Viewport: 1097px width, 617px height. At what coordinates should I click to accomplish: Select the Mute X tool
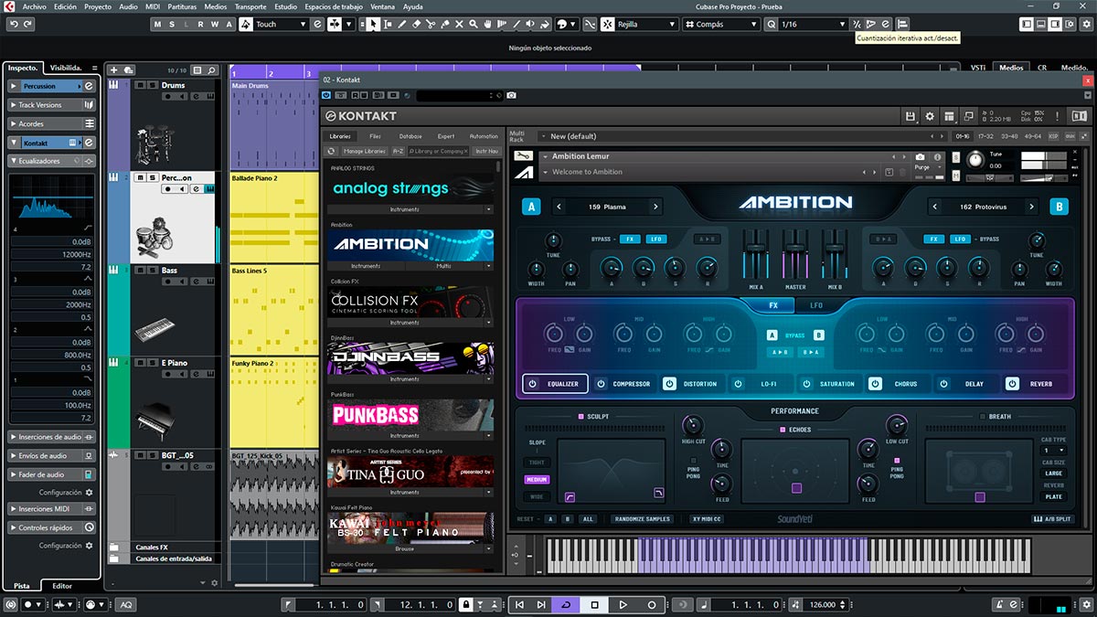click(x=461, y=24)
